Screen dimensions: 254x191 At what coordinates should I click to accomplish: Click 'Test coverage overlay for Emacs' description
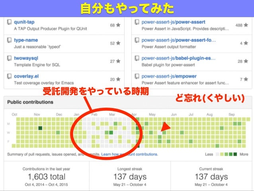tap(44, 83)
